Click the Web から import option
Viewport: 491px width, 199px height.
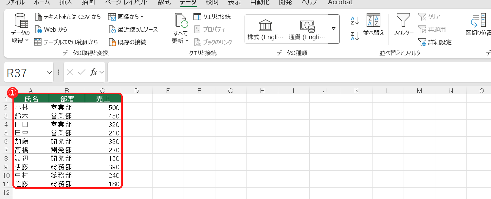point(51,30)
